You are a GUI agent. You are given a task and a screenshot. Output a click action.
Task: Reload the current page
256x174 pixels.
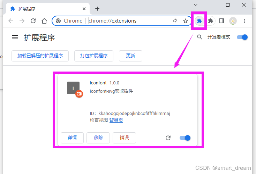33,21
